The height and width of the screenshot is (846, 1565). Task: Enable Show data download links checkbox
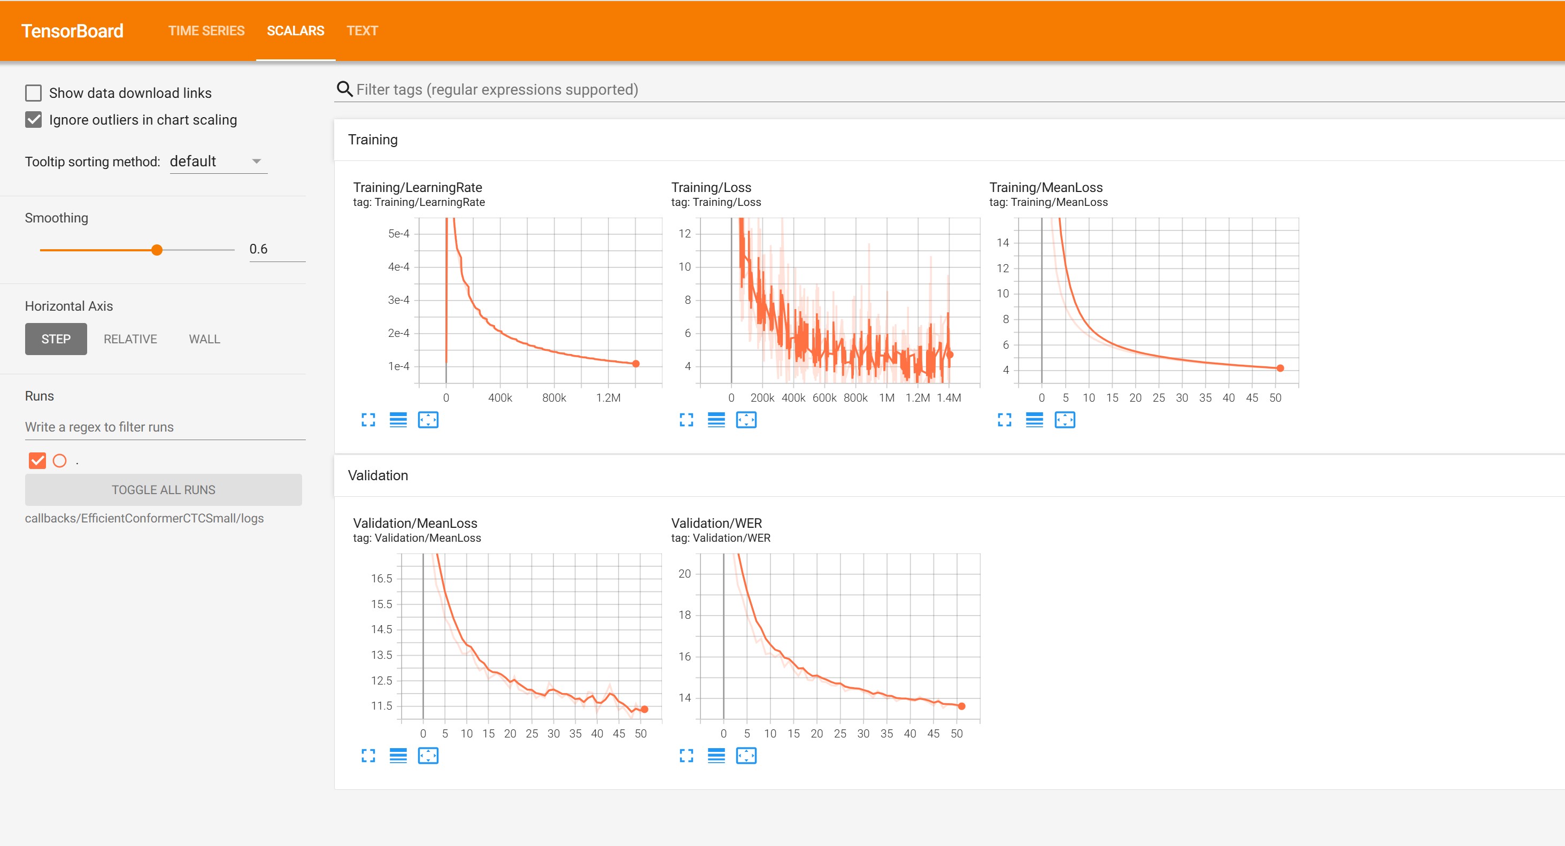click(33, 93)
